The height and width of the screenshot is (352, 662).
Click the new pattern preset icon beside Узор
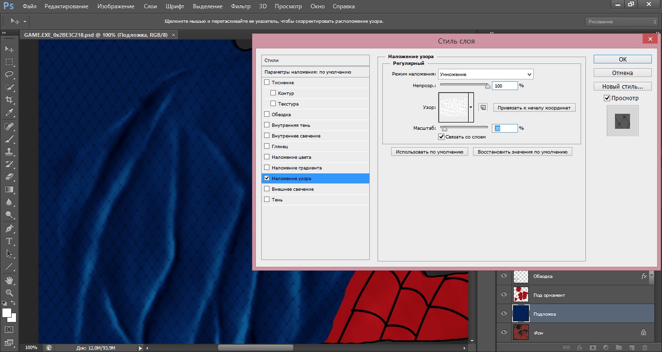(482, 107)
